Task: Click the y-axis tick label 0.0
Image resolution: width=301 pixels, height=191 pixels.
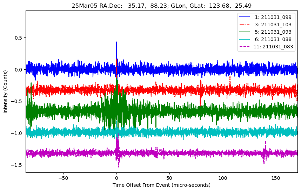Action: [19, 70]
